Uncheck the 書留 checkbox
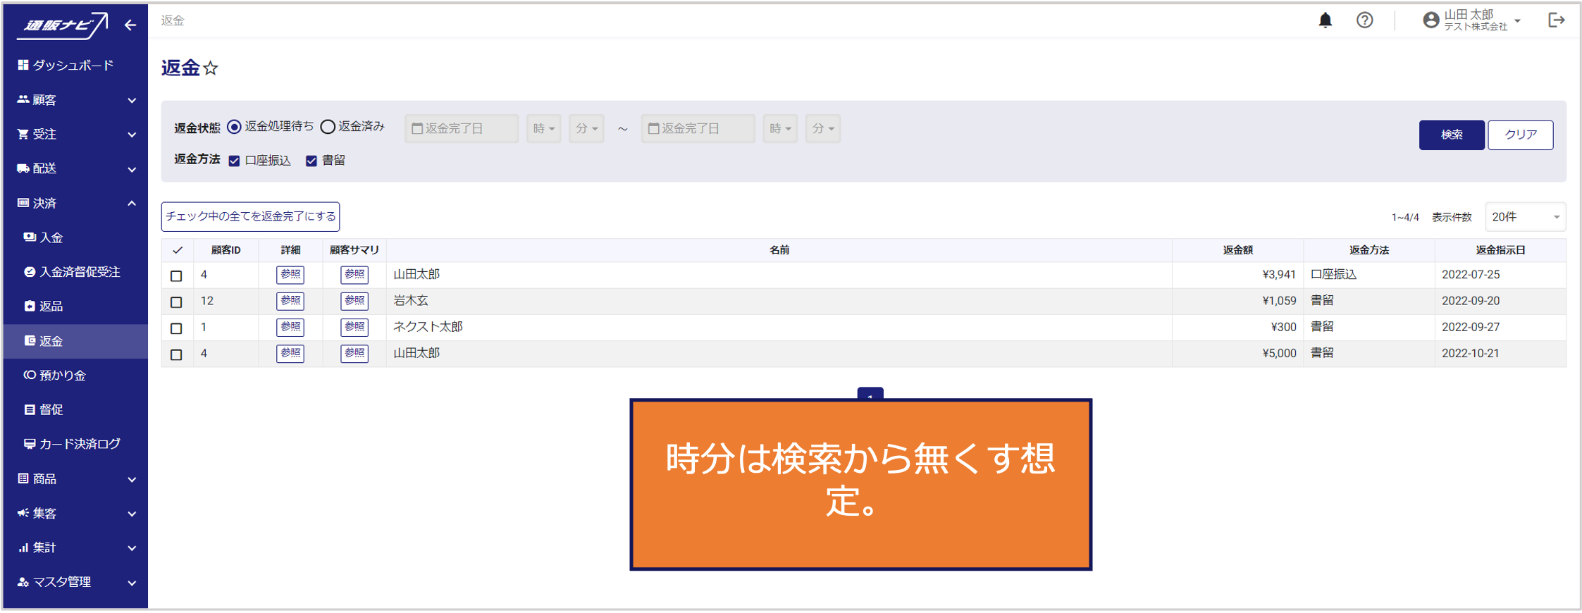1582x613 pixels. coord(311,161)
